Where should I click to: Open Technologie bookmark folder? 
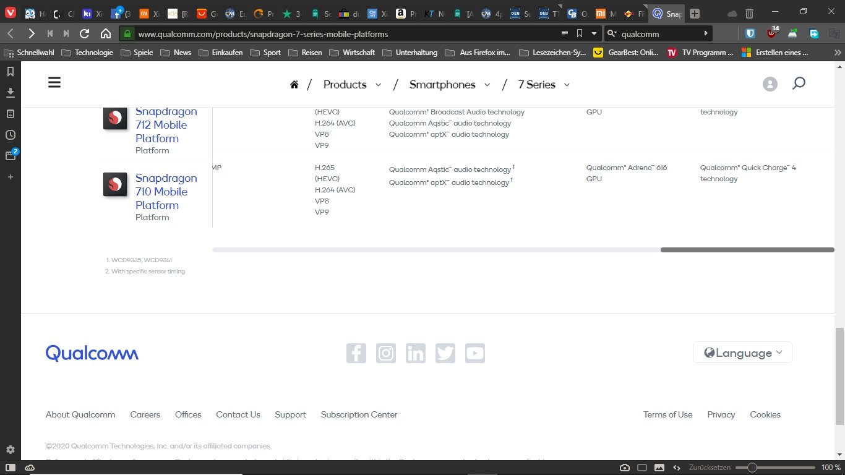click(87, 53)
